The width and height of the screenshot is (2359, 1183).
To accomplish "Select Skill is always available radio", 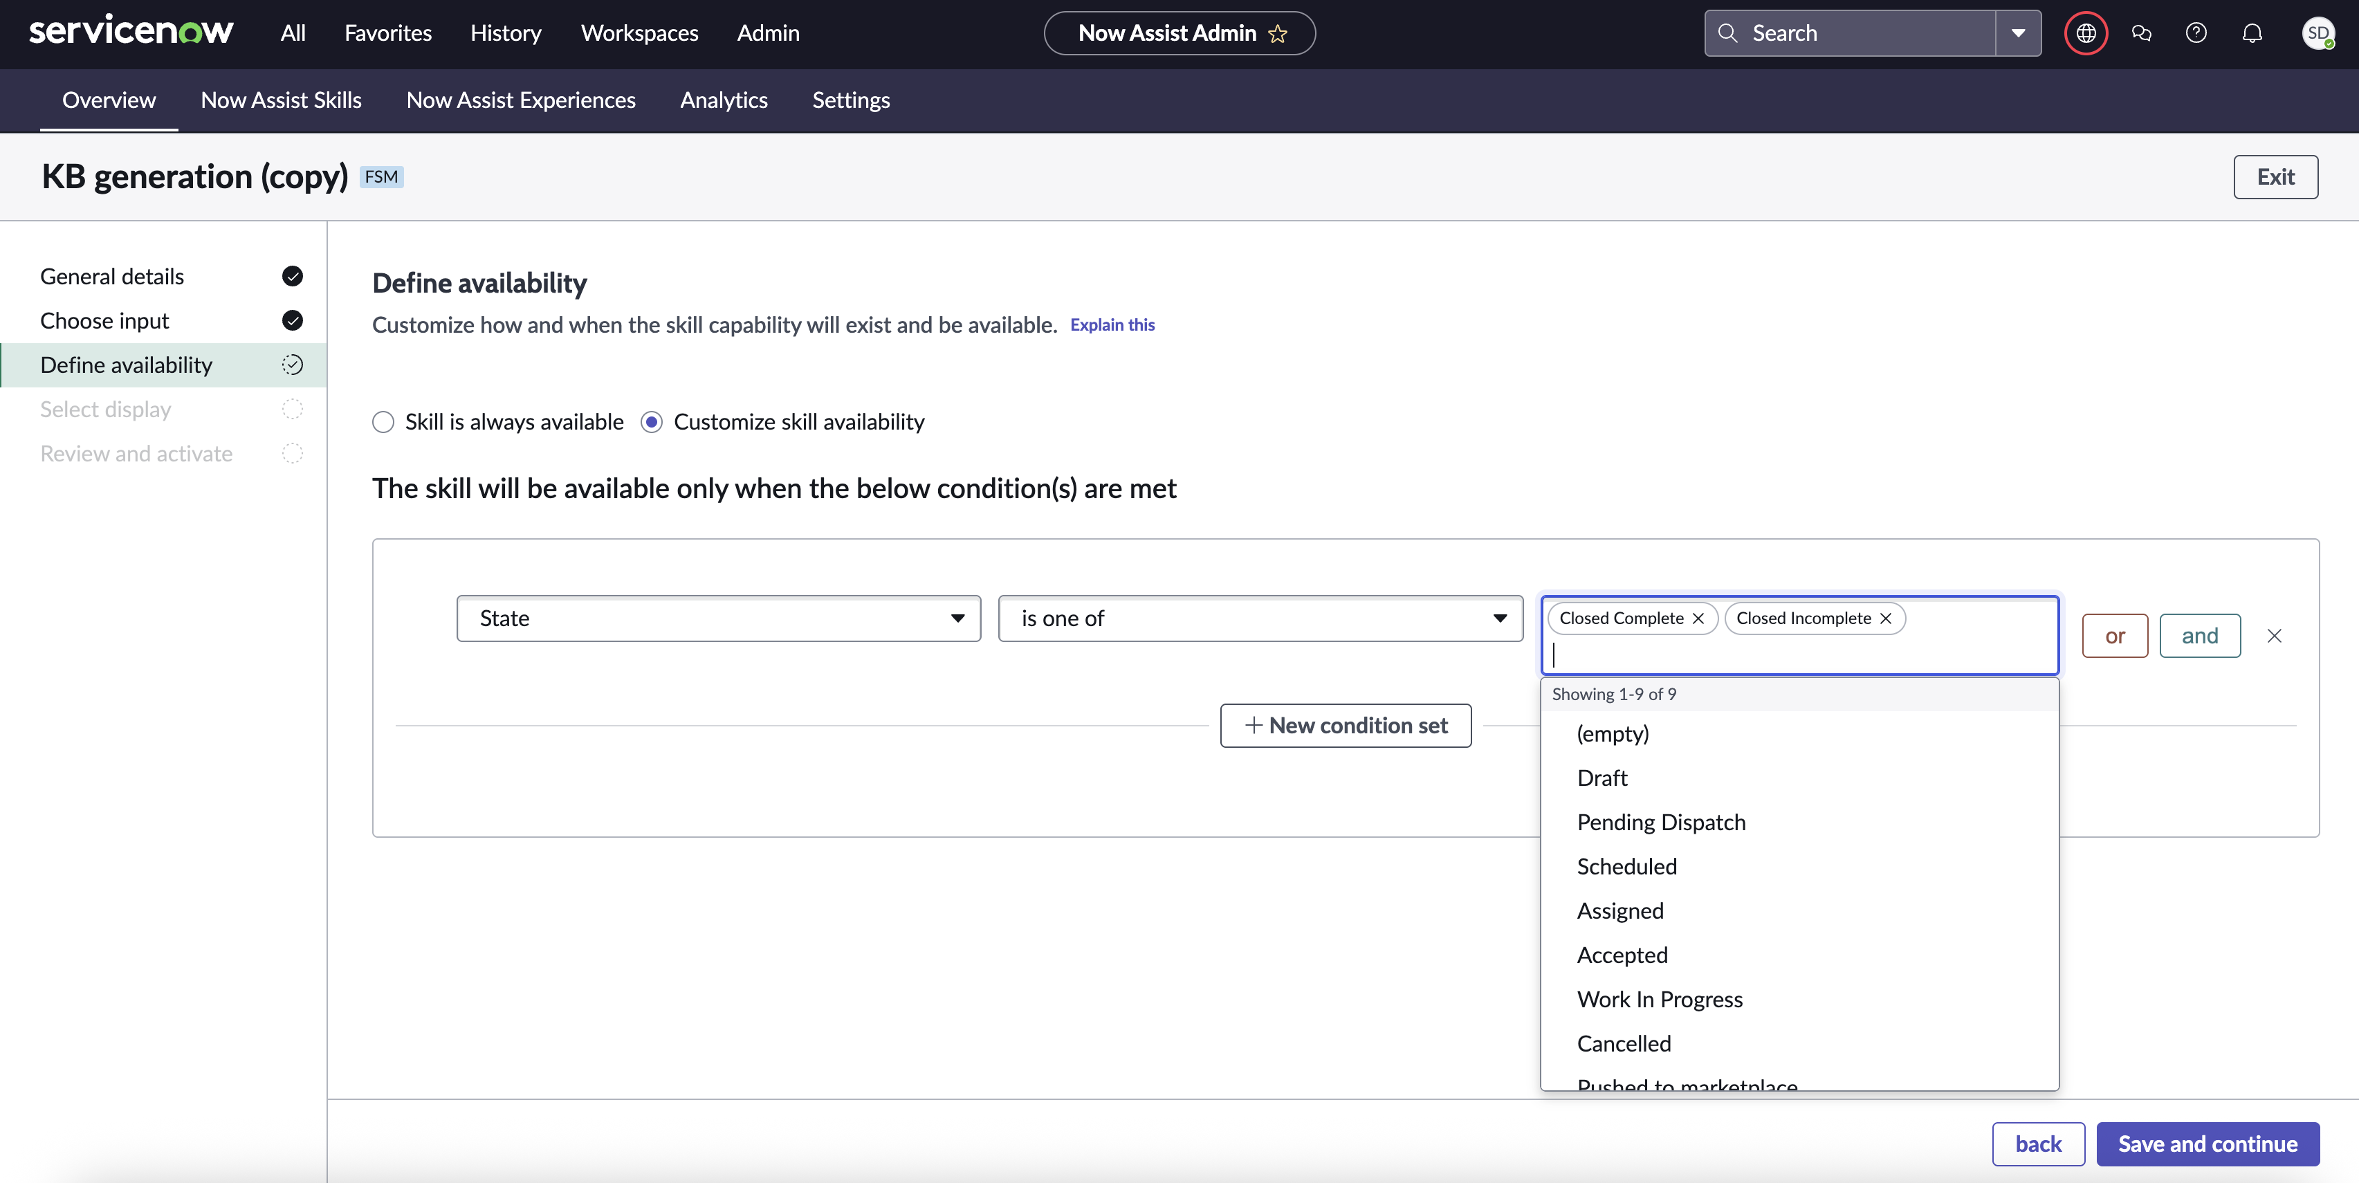I will pyautogui.click(x=383, y=422).
